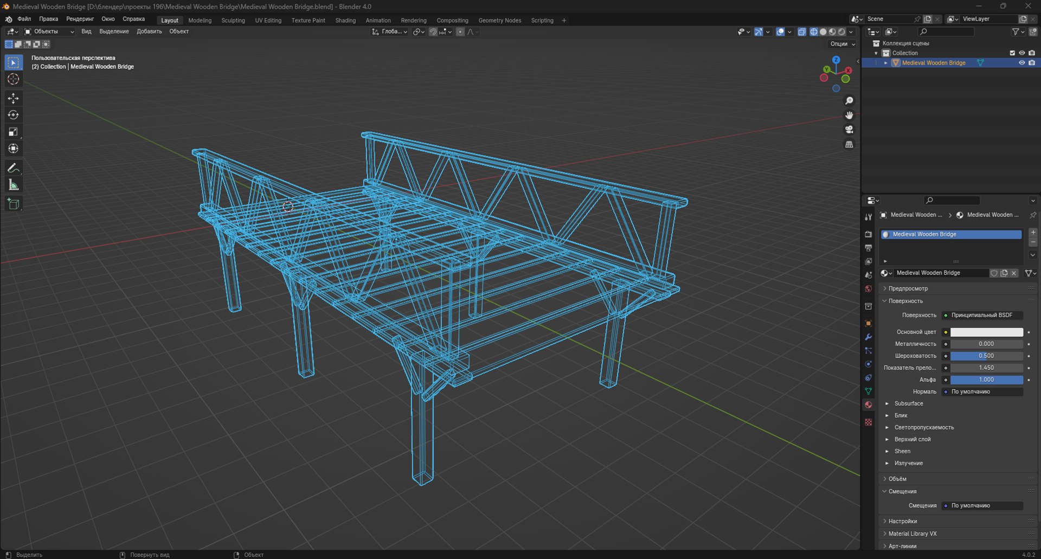The width and height of the screenshot is (1041, 559).
Task: Select the Annotate pencil tool
Action: click(14, 168)
